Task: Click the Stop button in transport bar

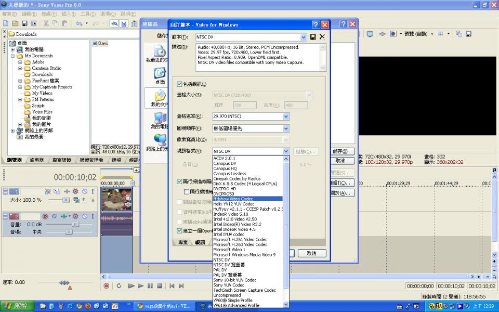Action: pyautogui.click(x=160, y=285)
